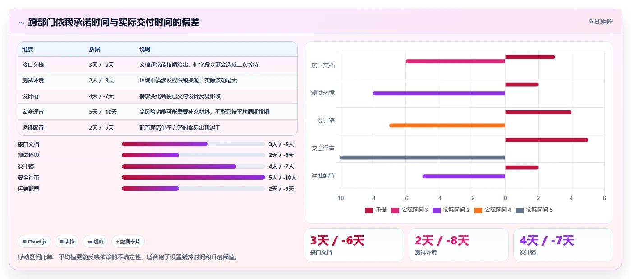This screenshot has height=279, width=631.
Task: Click the gray 安全评审 negative bar in chart
Action: (422, 157)
